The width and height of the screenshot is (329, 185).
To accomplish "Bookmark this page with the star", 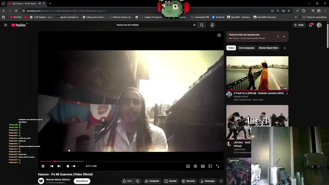I will click(x=289, y=11).
